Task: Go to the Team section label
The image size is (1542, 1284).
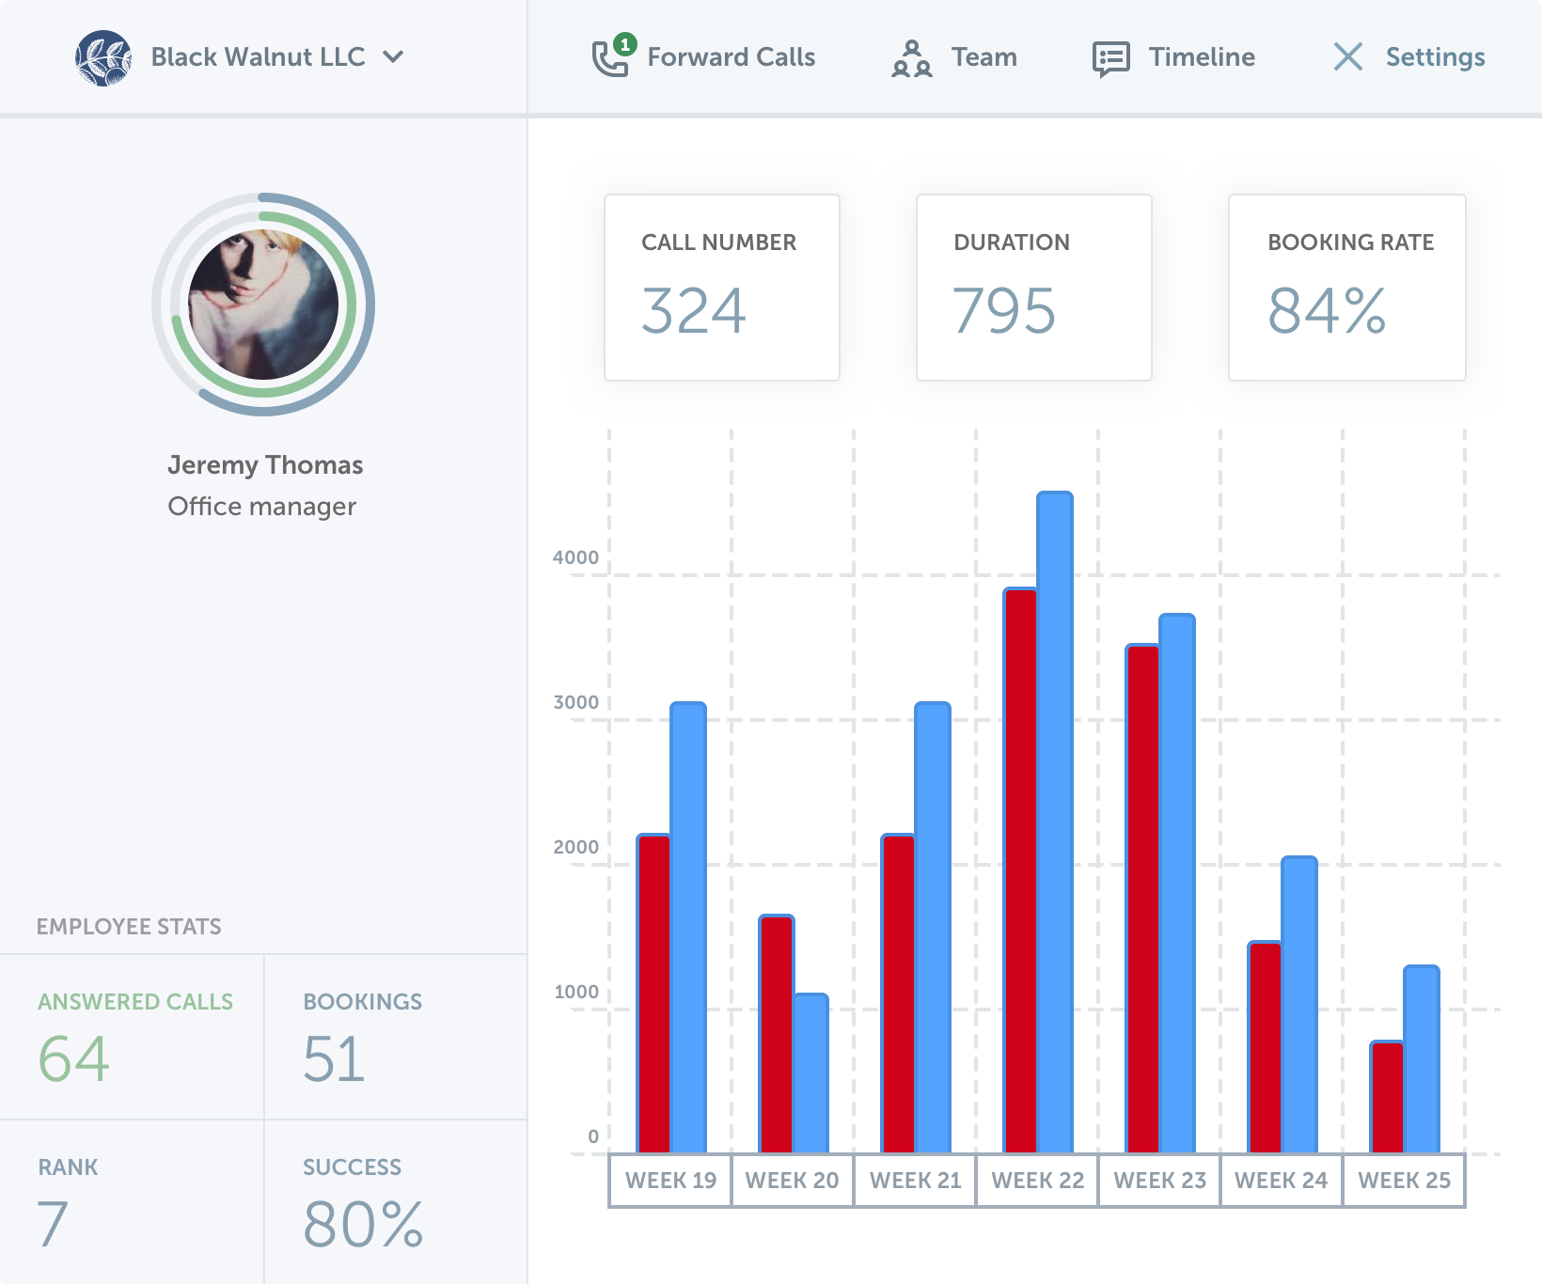Action: coord(983,57)
